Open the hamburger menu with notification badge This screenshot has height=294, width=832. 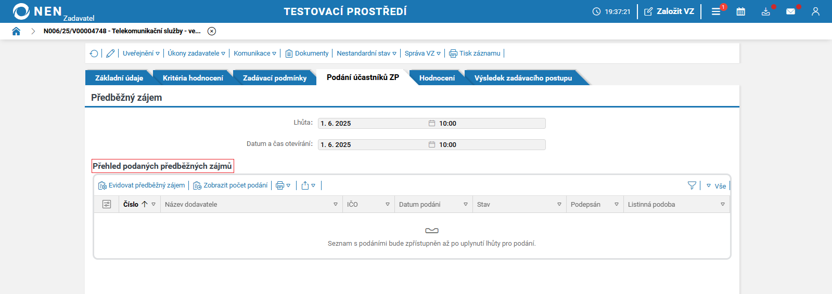pos(716,11)
